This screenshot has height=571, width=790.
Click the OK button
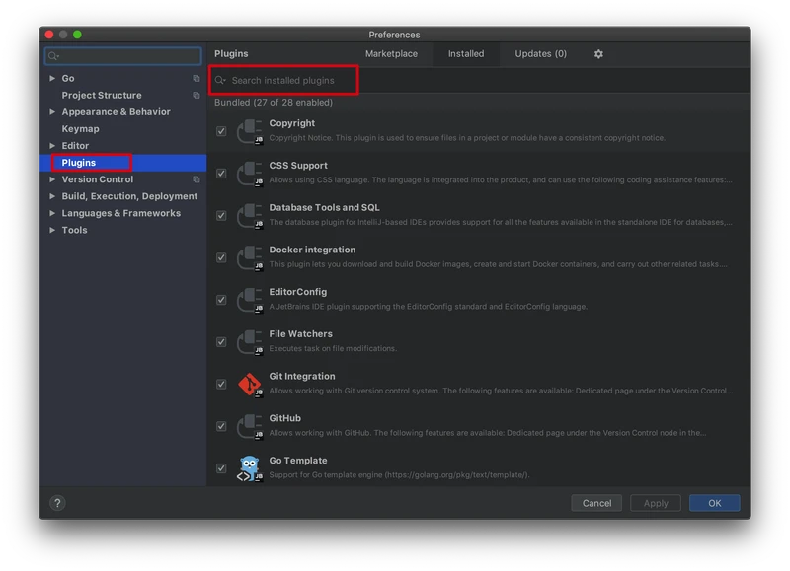click(x=714, y=502)
